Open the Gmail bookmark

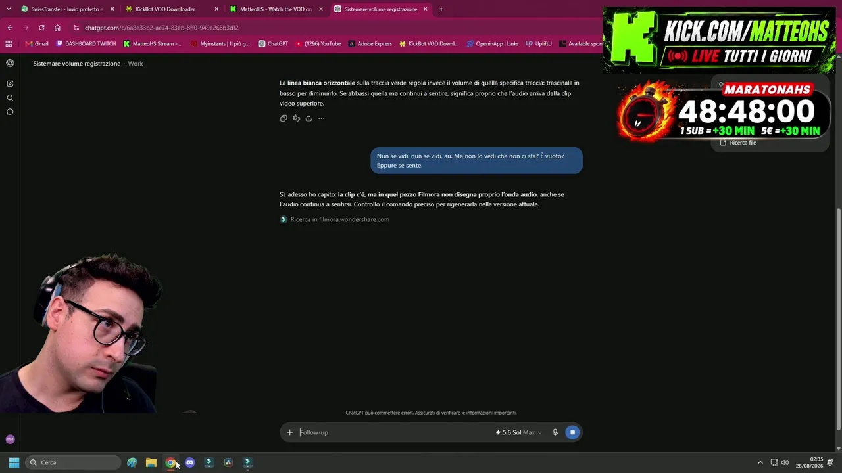[x=37, y=44]
